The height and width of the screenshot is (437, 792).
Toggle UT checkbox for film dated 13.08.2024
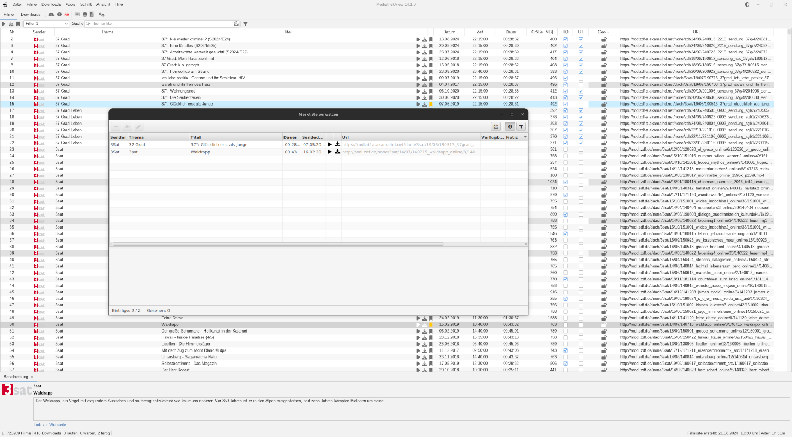click(581, 39)
